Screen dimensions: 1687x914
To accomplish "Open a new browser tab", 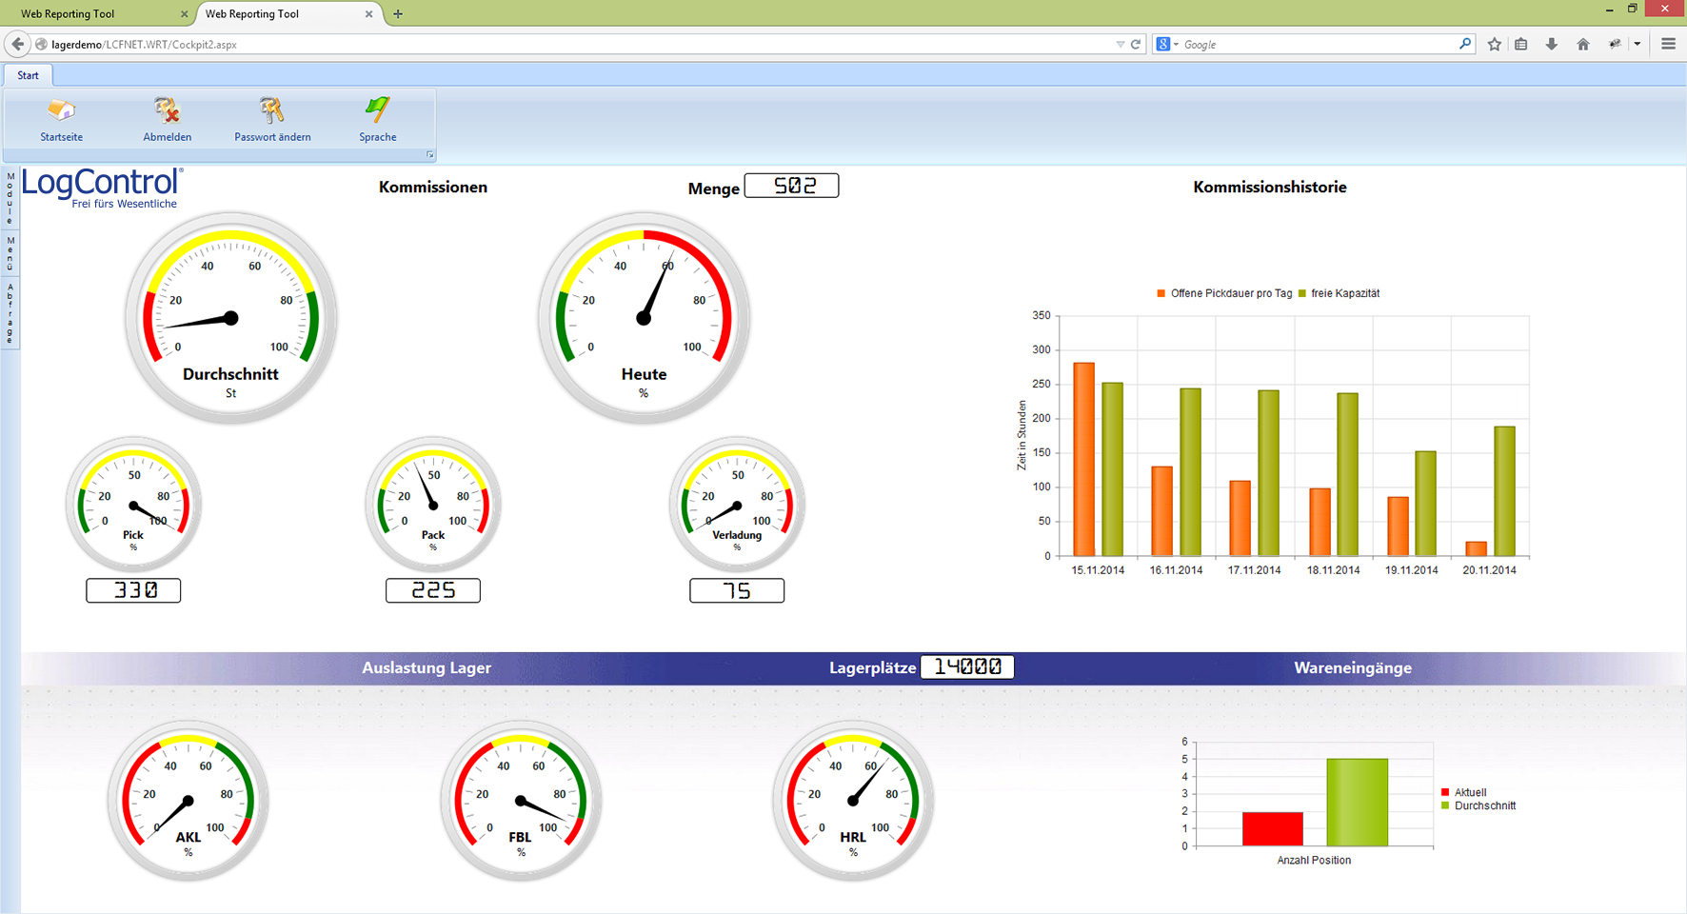I will 398,13.
